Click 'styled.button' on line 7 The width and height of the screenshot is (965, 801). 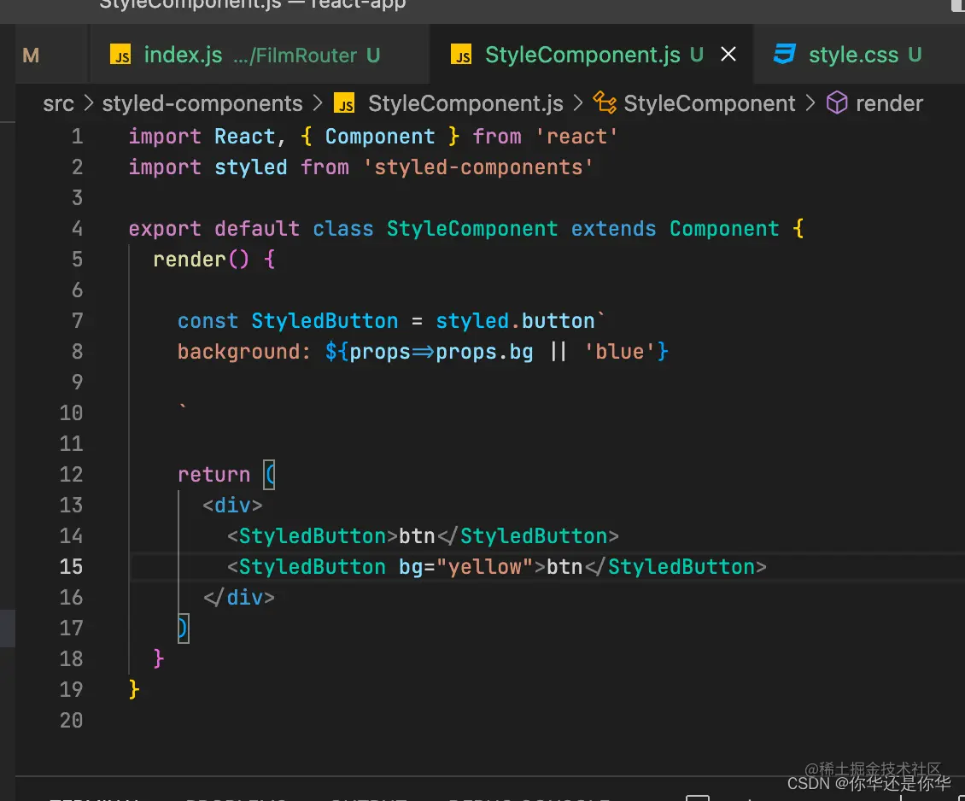tap(515, 320)
